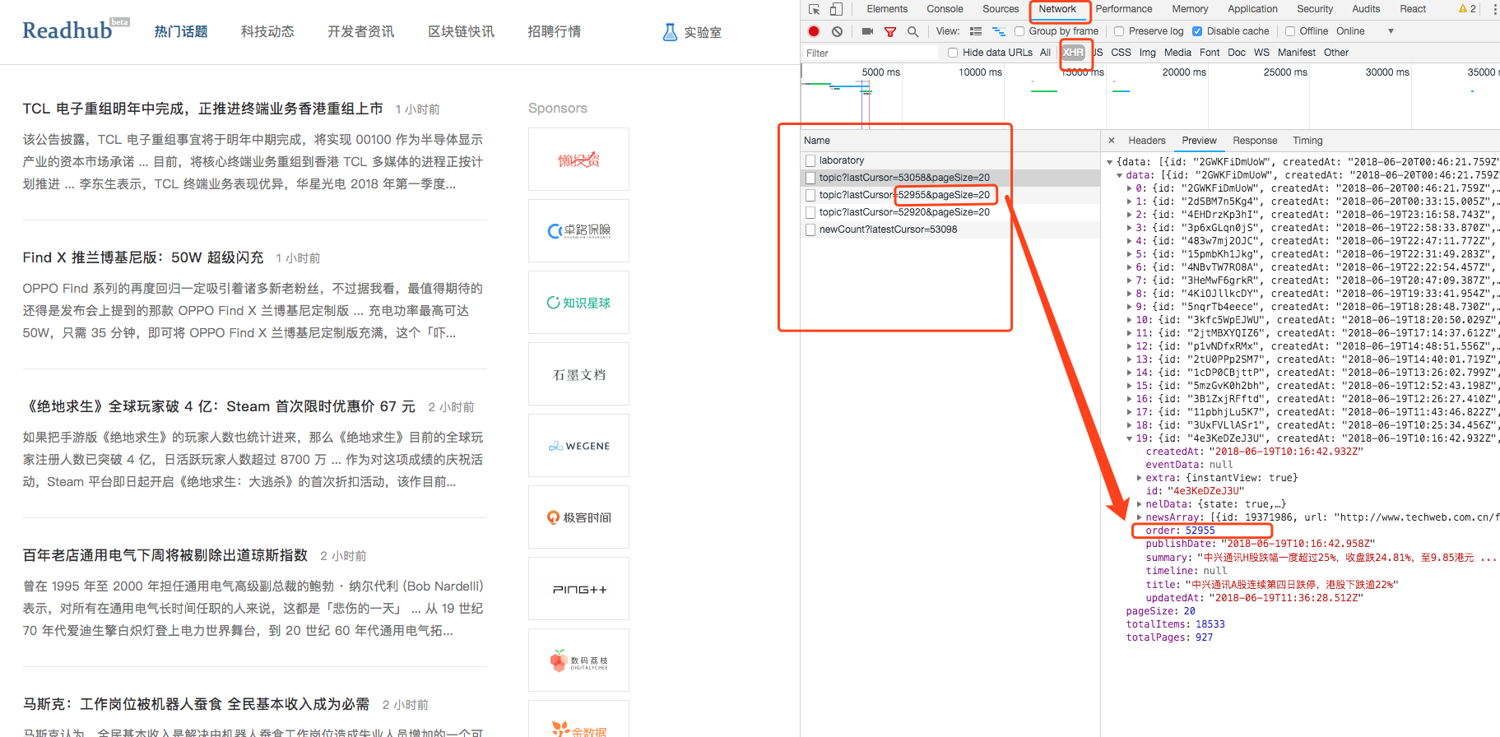The image size is (1500, 737).
Task: Clear the network log
Action: click(x=837, y=31)
